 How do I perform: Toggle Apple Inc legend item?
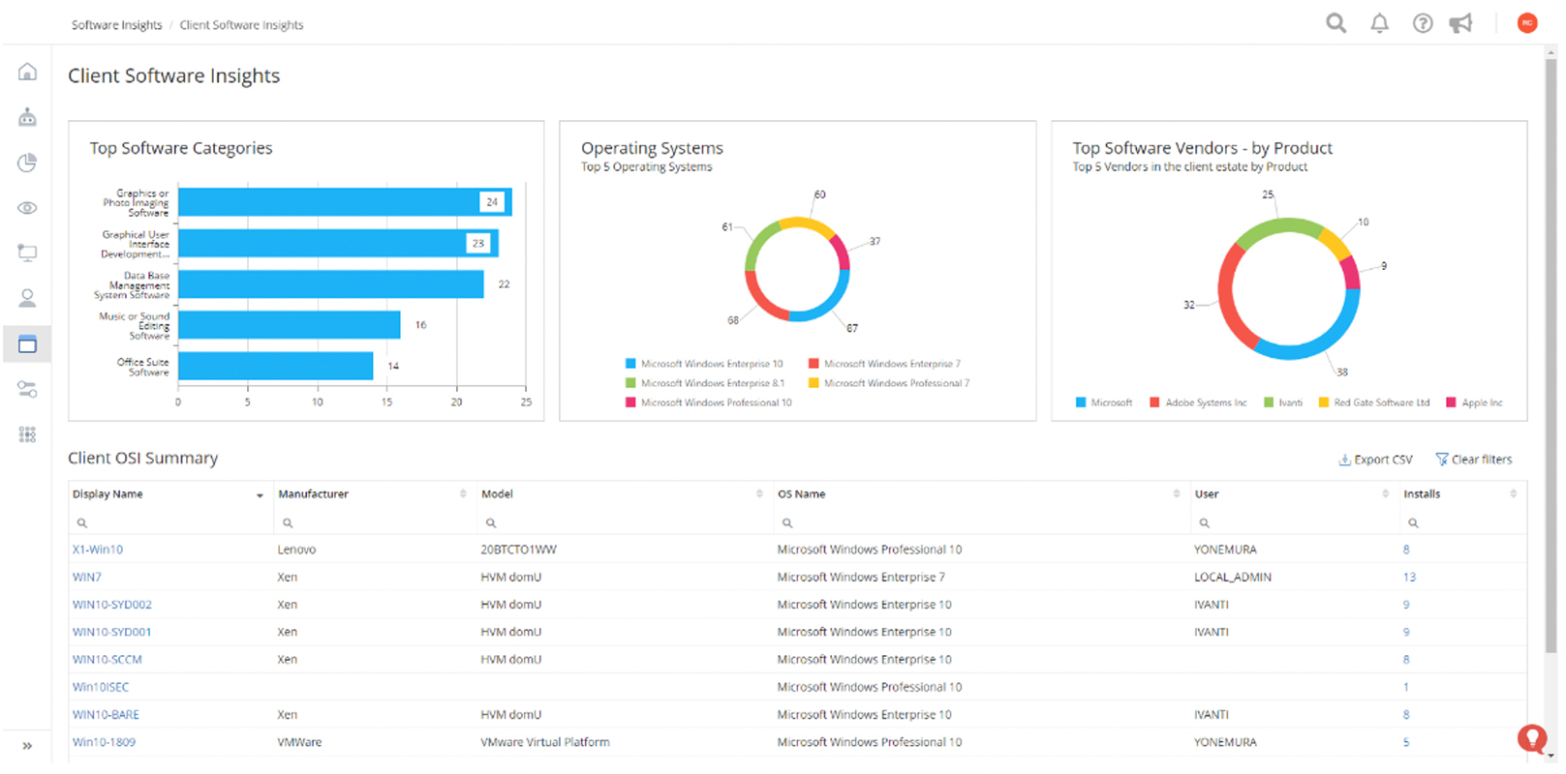[1474, 402]
